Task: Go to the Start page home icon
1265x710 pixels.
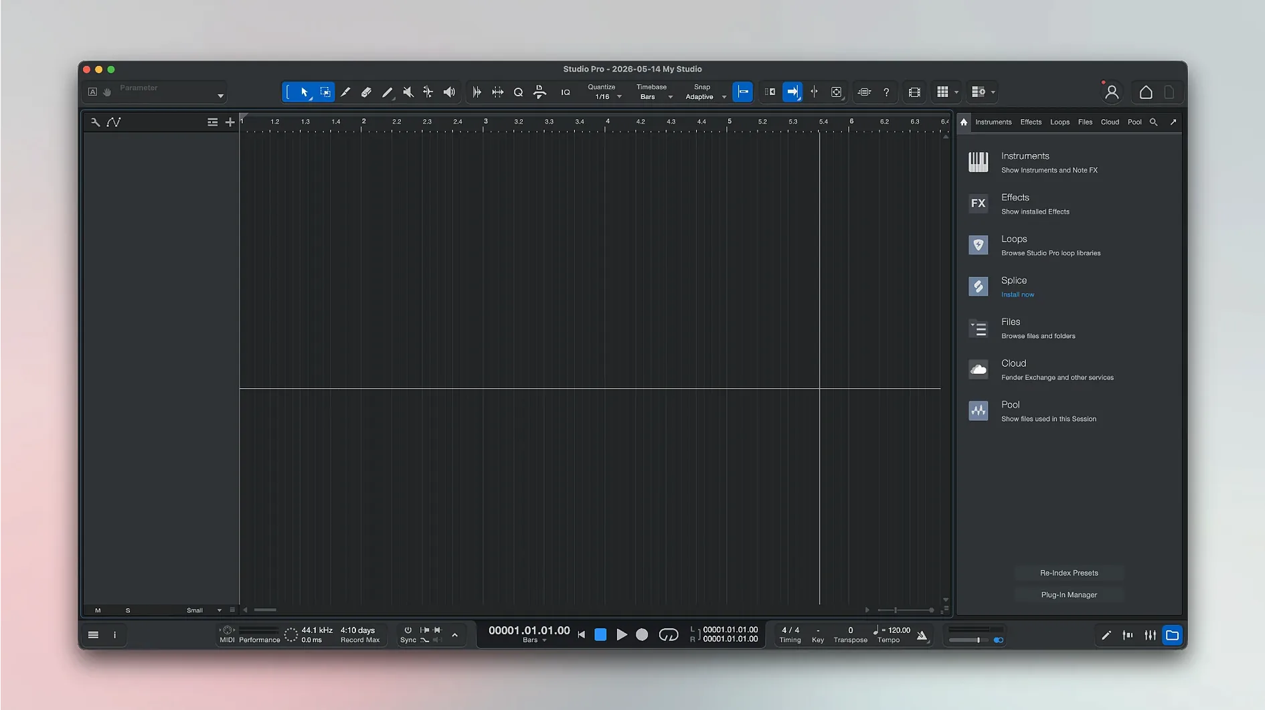Action: click(x=1146, y=92)
